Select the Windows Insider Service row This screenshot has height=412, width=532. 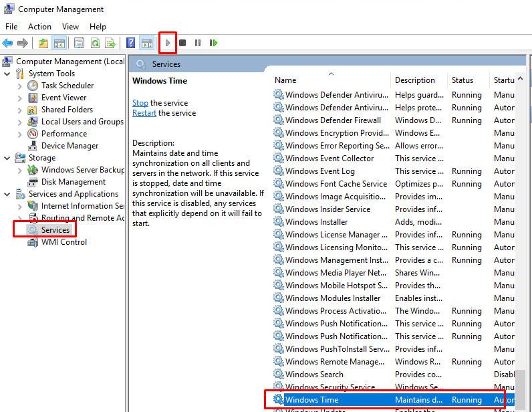(394, 209)
